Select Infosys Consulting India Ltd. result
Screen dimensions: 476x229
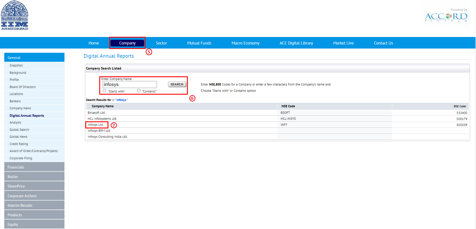click(107, 137)
